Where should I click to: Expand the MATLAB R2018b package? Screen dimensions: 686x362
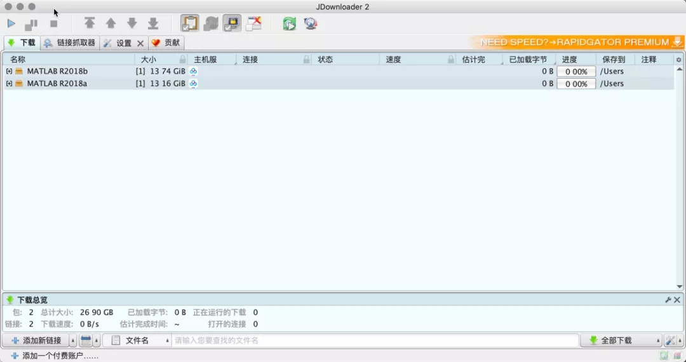[x=9, y=71]
